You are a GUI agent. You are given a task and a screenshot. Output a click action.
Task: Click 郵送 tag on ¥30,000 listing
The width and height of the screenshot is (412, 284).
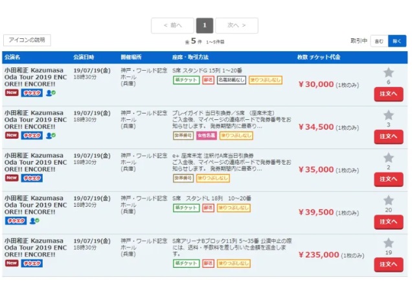tap(208, 80)
